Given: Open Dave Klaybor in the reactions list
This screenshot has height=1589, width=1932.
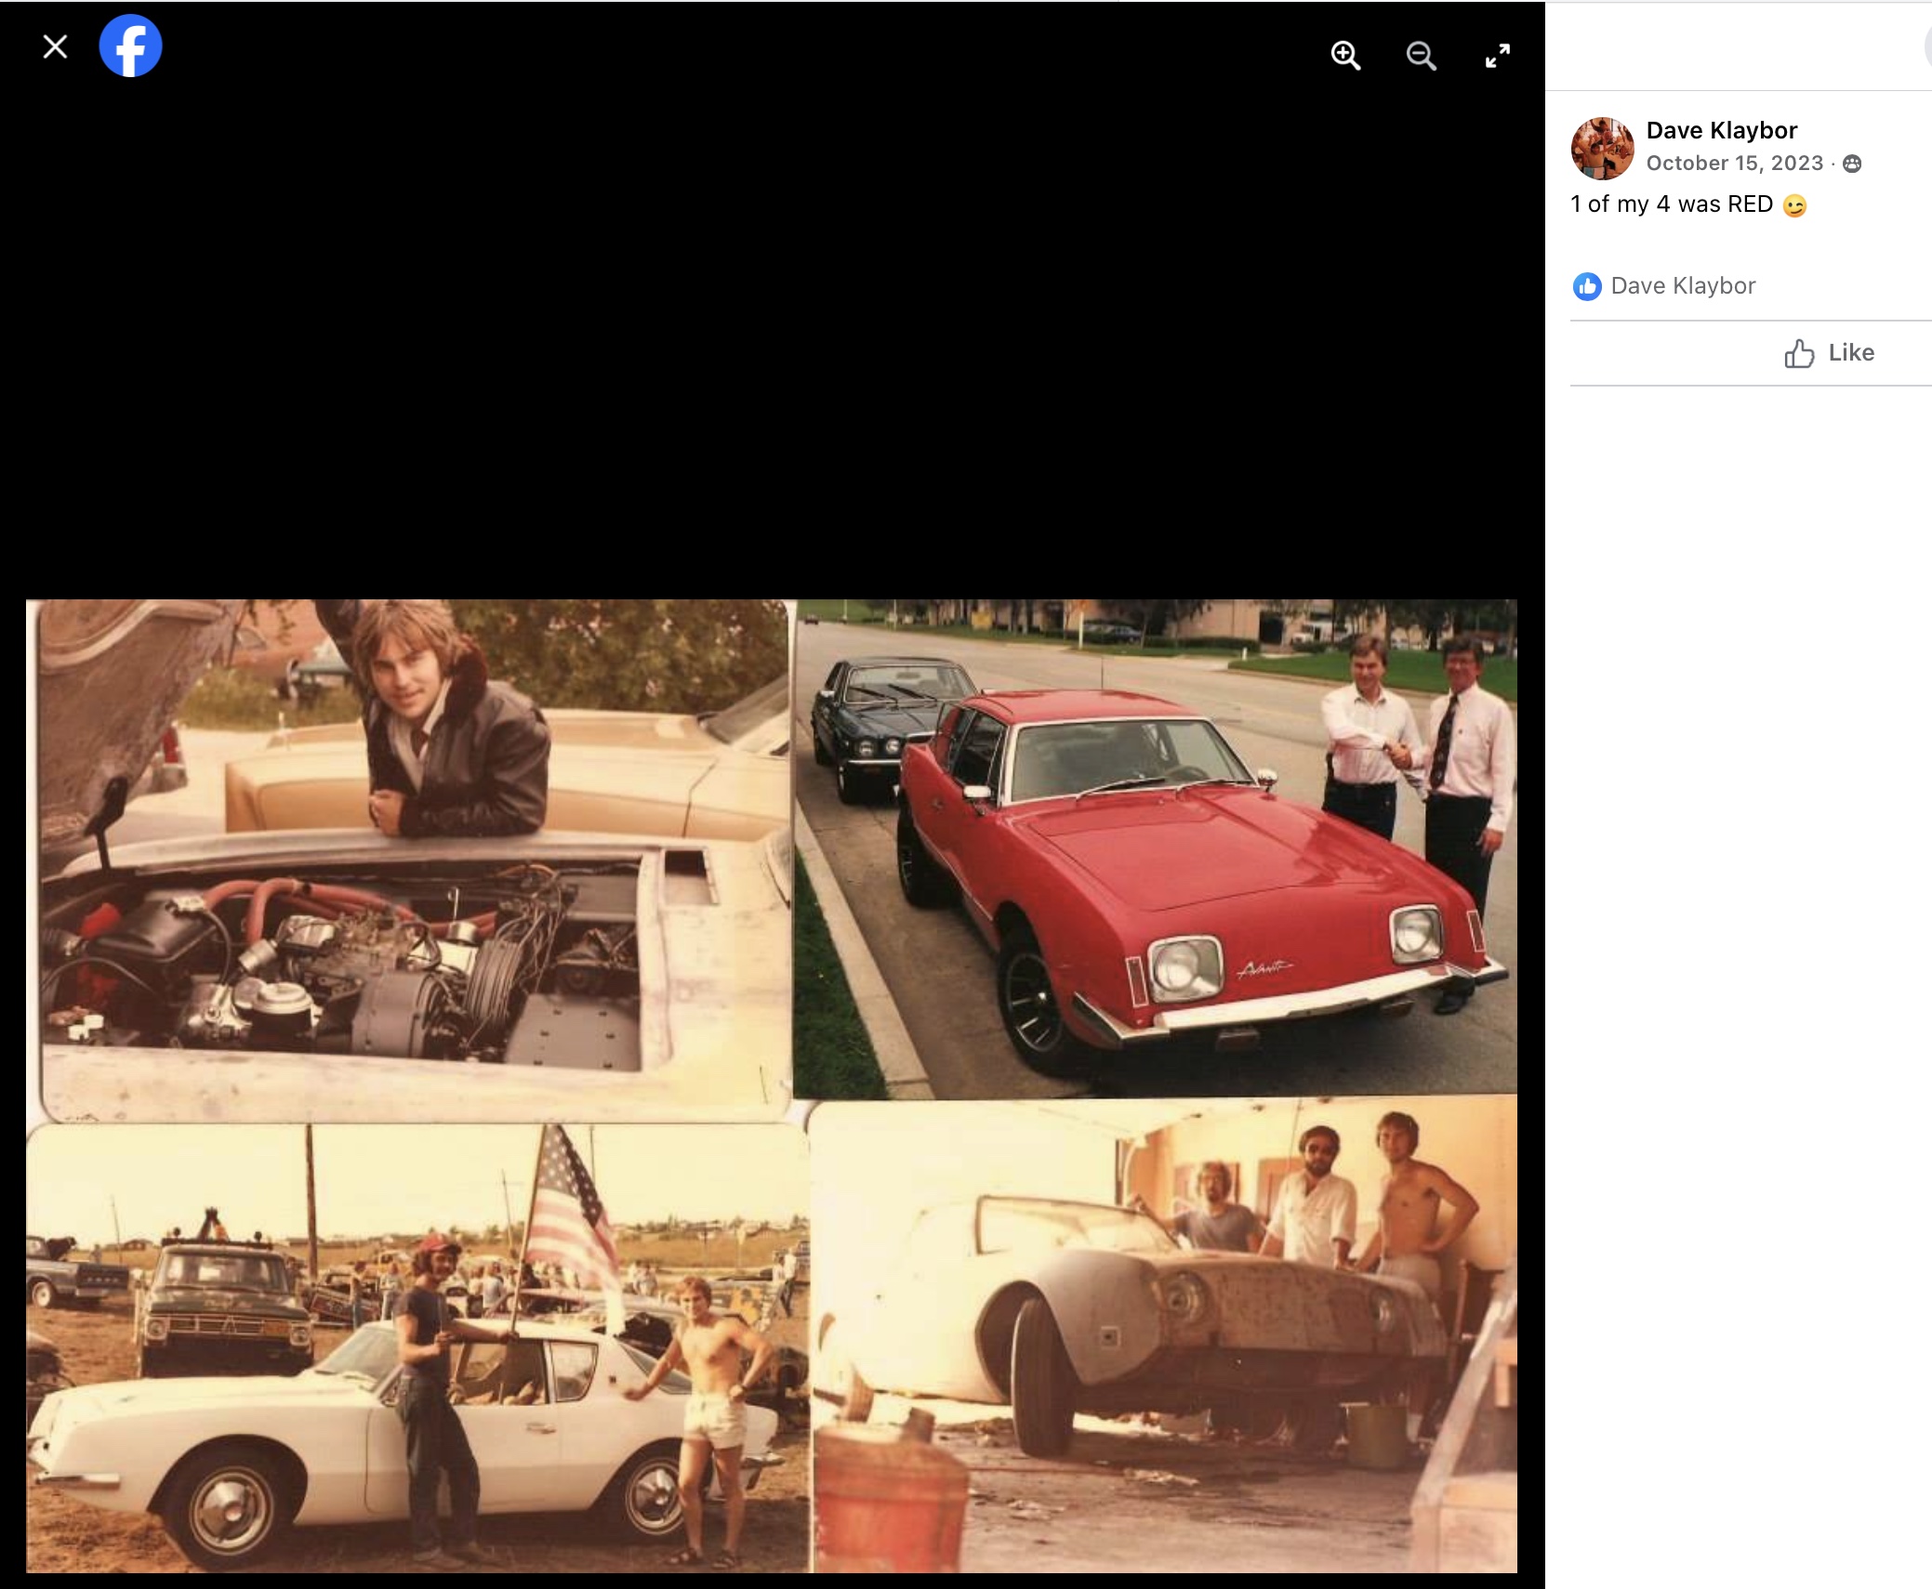Looking at the screenshot, I should click(1683, 286).
